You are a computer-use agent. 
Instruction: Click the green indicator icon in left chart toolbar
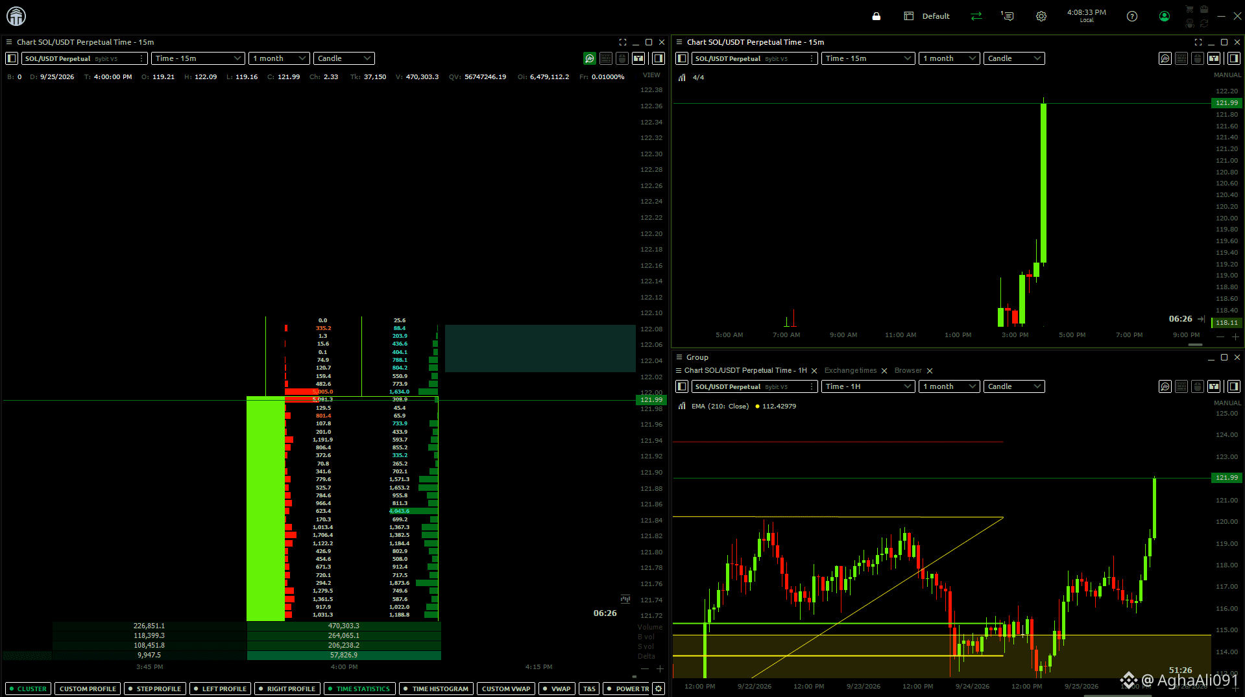[589, 58]
